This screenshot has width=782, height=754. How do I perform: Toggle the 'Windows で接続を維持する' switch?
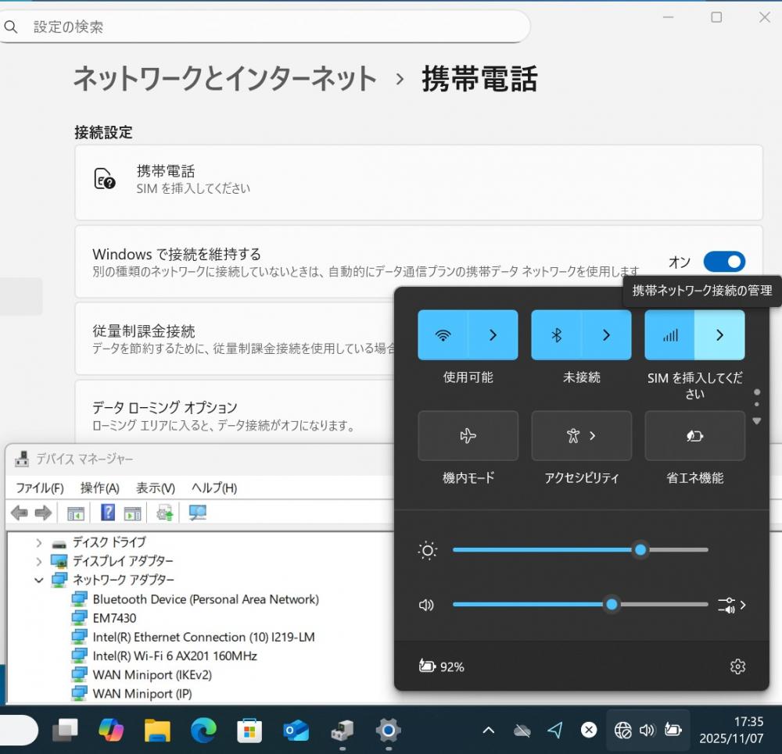coord(723,262)
